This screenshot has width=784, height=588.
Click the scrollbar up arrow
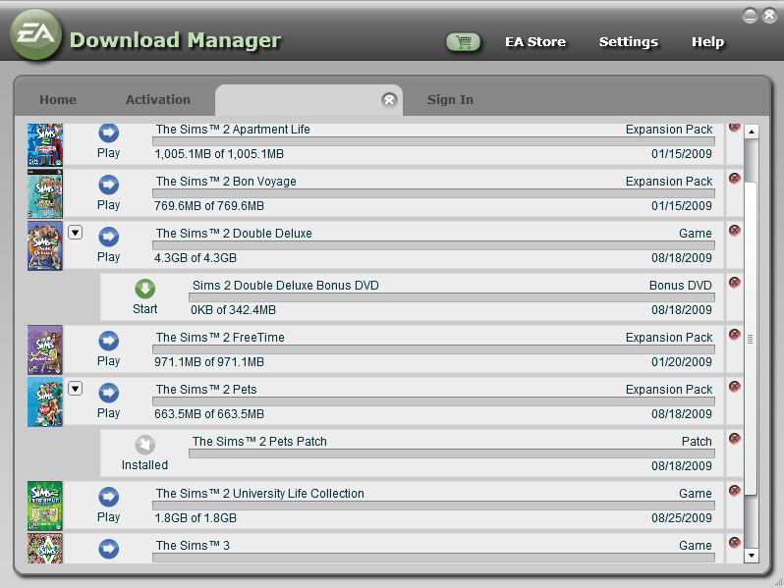coord(751,132)
